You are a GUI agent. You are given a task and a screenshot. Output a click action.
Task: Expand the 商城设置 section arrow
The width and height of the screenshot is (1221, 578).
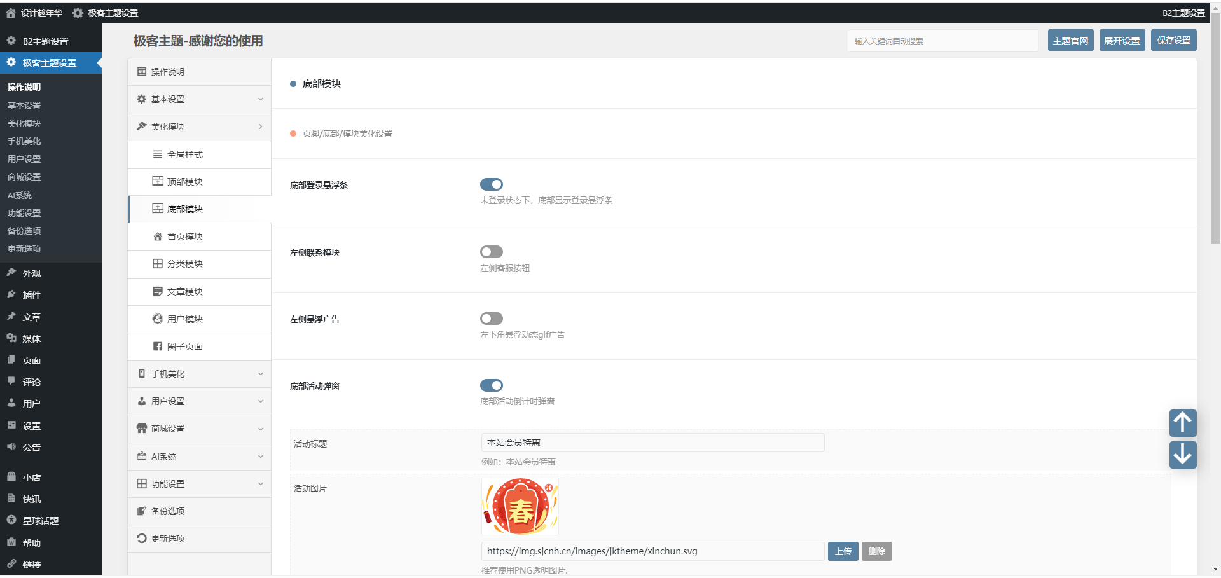pyautogui.click(x=260, y=429)
